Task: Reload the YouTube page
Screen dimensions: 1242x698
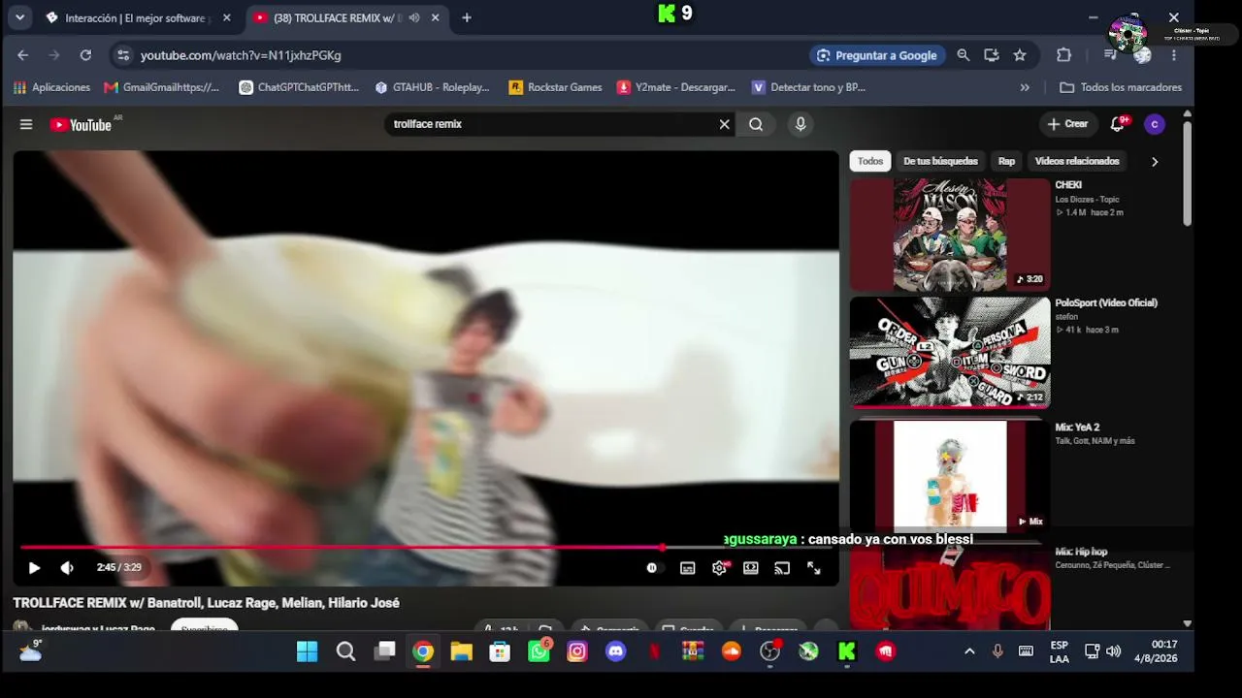Action: 85,55
